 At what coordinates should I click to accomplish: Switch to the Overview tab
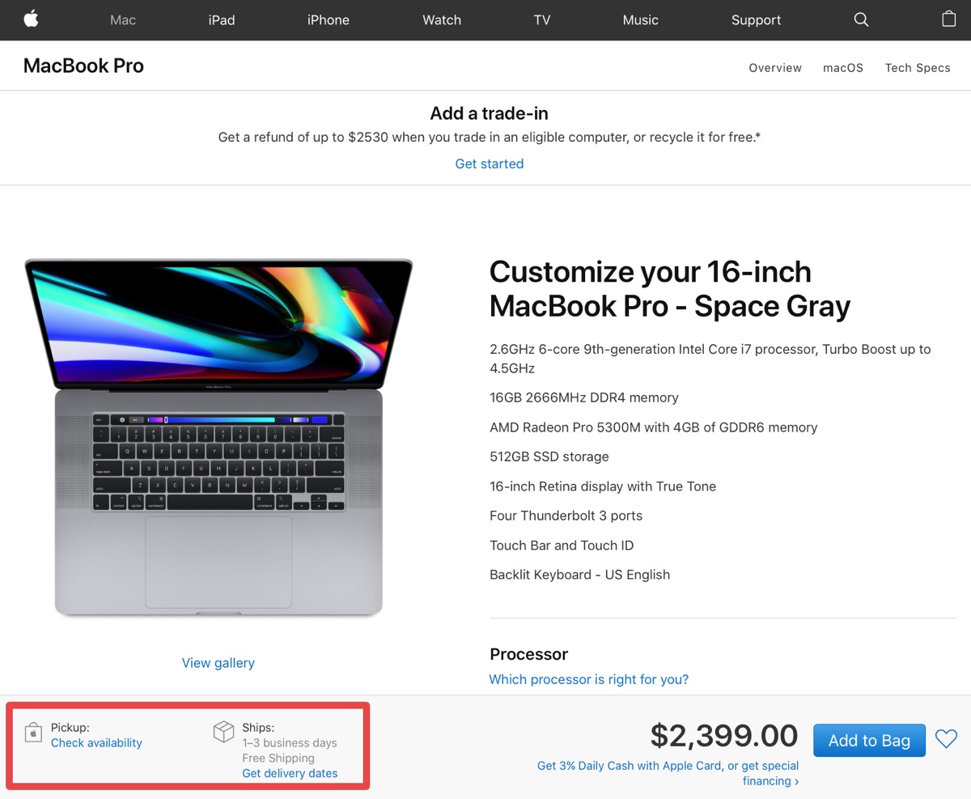775,68
